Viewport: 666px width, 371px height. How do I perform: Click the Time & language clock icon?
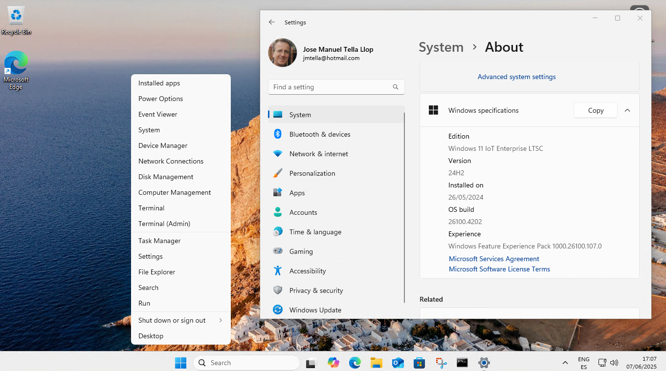[277, 232]
